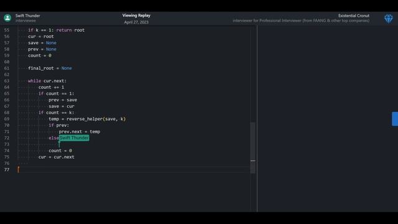This screenshot has height=224, width=398.
Task: Click the code 'cur = cur.next'
Action: (x=57, y=157)
